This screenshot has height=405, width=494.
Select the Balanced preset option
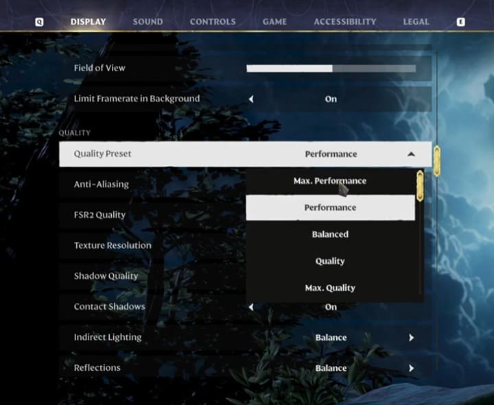pos(330,234)
